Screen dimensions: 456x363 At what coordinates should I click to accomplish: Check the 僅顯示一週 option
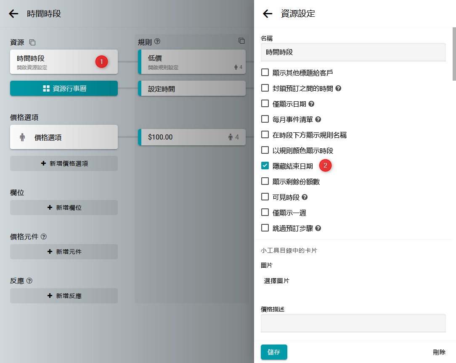coord(265,212)
